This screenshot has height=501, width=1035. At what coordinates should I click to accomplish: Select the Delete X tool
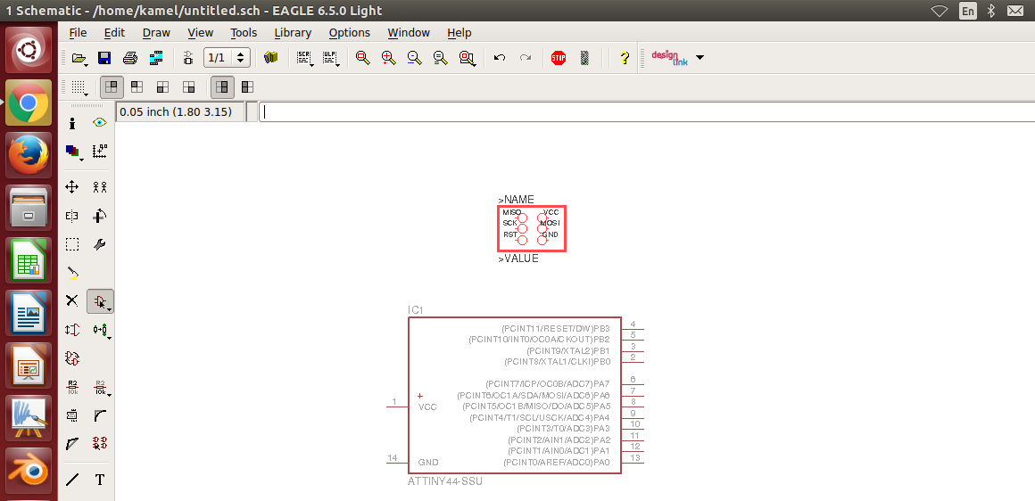click(x=72, y=301)
